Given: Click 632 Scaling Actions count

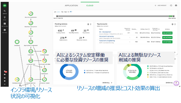Looking at the screenshot, I should click(61, 31).
